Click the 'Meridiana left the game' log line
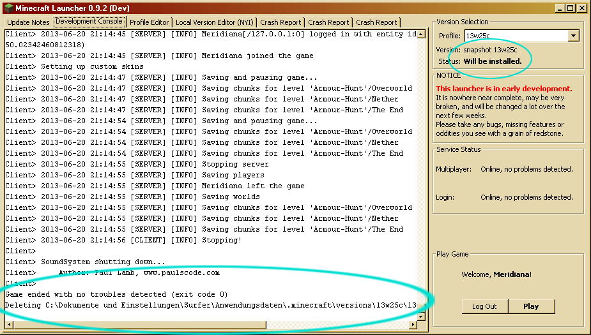The image size is (591, 335). coord(155,186)
